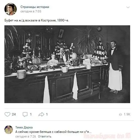Click the post caption about Кострома buffet
Image resolution: width=134 pixels, height=140 pixels.
(37, 20)
